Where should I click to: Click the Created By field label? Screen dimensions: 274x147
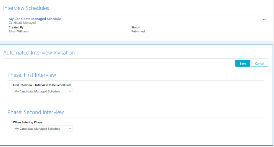16,27
